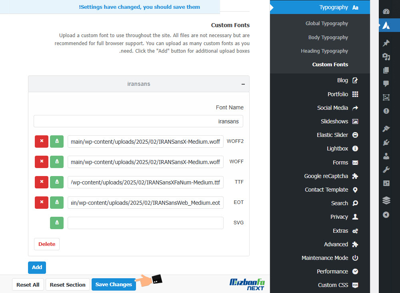Focus the empty SVG file URL field
This screenshot has height=293, width=400.
point(146,223)
